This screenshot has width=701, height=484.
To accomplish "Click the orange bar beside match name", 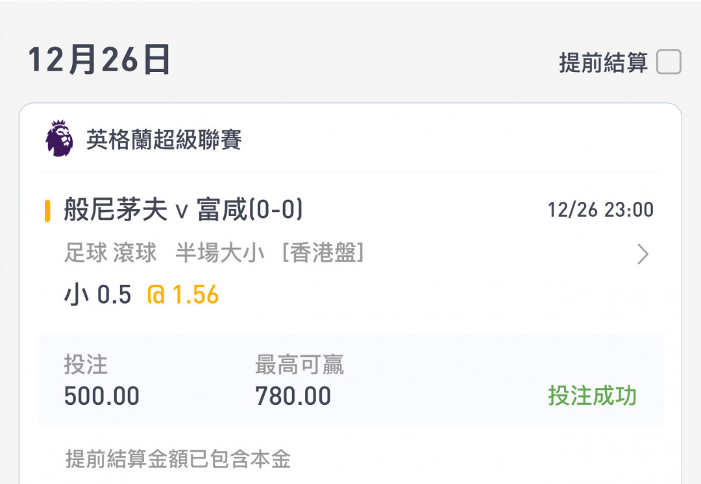I will [x=47, y=211].
